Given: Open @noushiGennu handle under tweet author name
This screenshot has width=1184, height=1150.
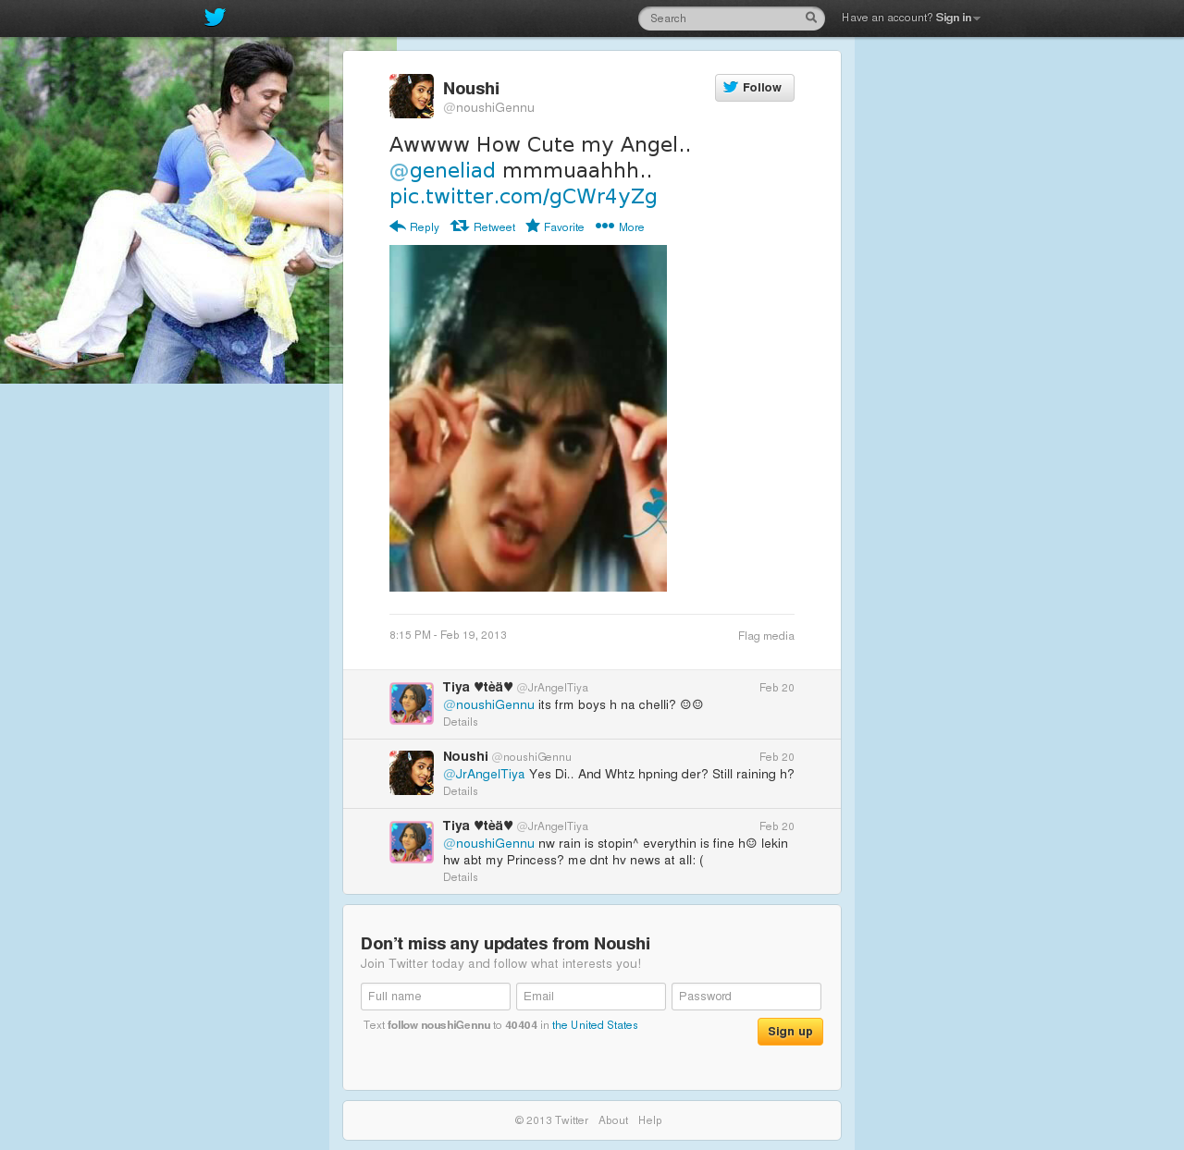Looking at the screenshot, I should pyautogui.click(x=488, y=108).
